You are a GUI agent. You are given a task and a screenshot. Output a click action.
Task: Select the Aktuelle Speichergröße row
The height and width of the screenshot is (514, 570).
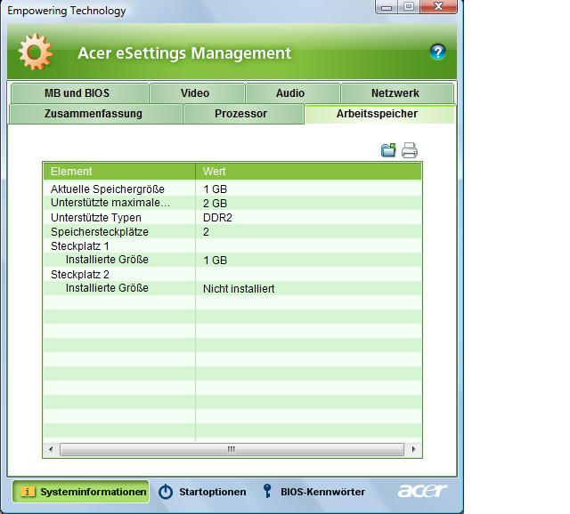[x=232, y=189]
